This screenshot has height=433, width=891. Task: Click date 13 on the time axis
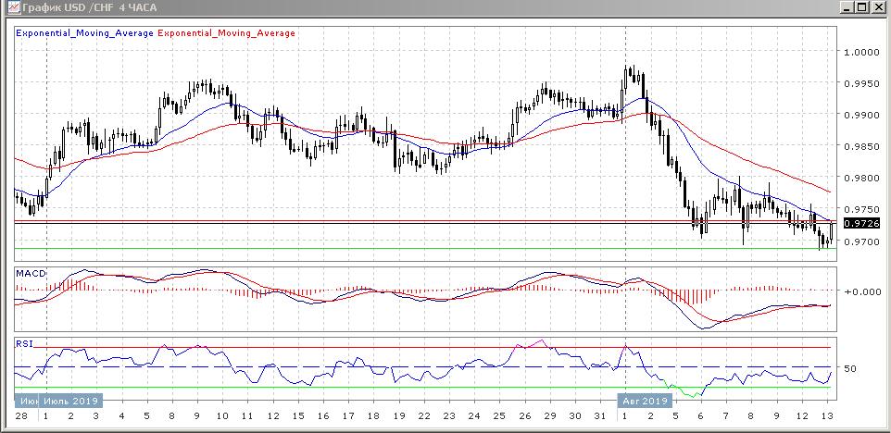click(x=828, y=417)
